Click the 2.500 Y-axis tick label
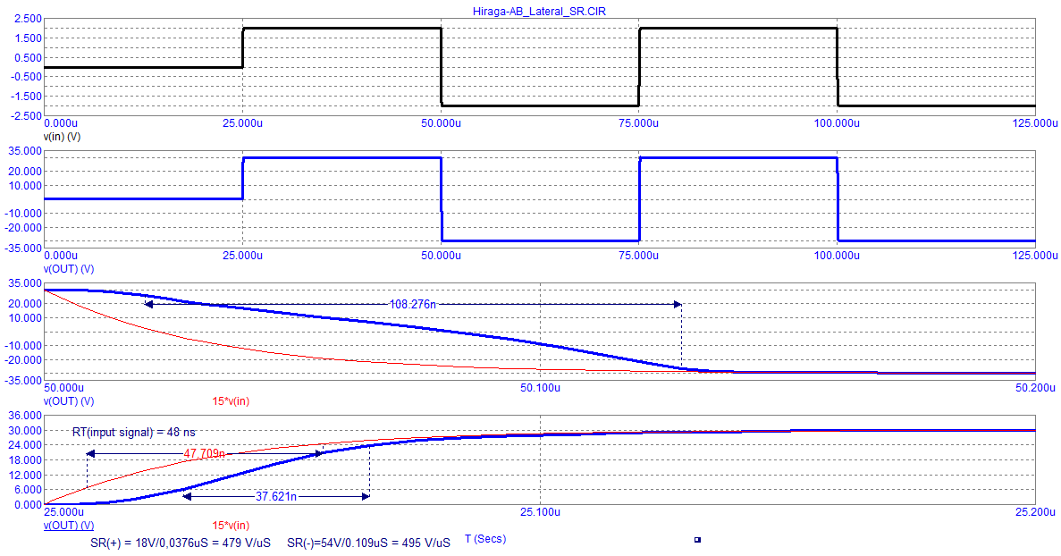 [x=28, y=19]
